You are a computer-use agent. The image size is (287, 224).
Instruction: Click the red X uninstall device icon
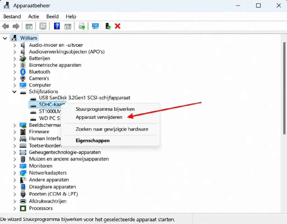117,26
